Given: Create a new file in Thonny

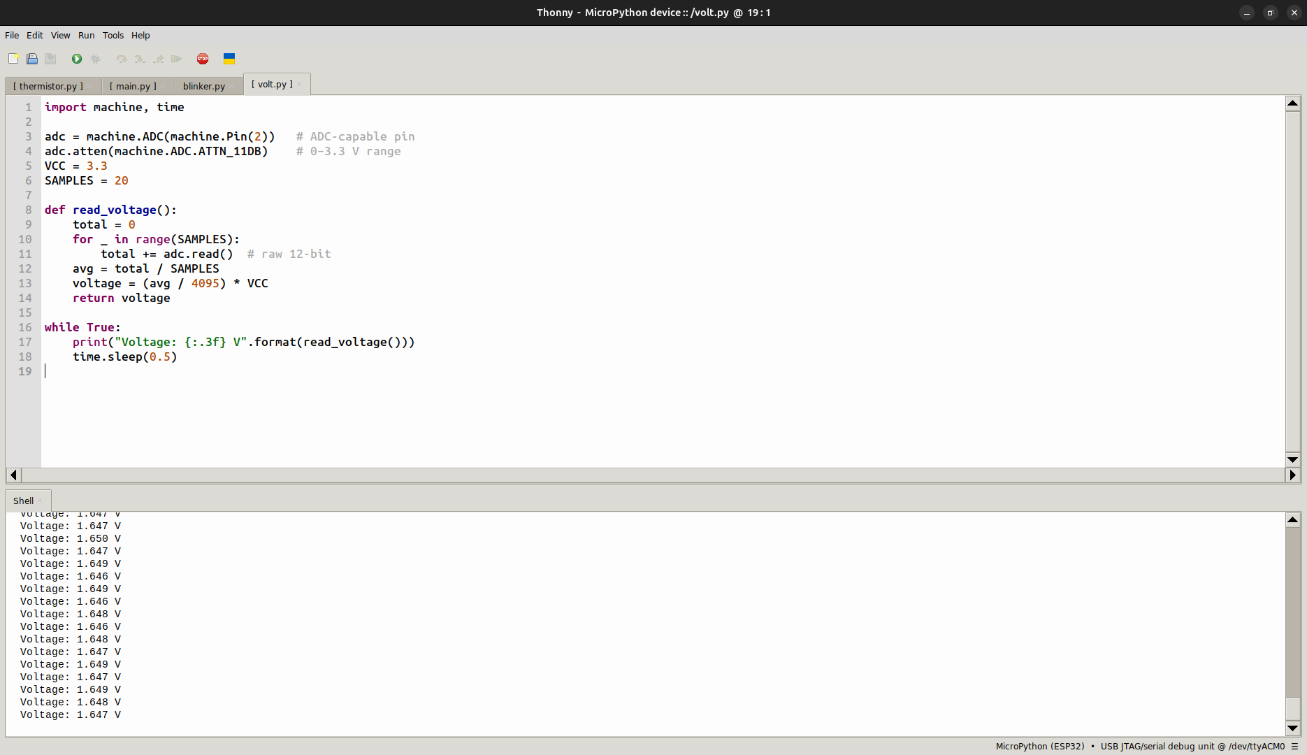Looking at the screenshot, I should (13, 59).
